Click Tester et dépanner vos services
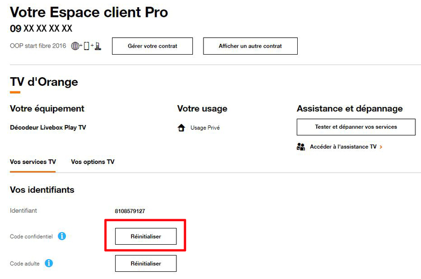The width and height of the screenshot is (421, 279). coord(356,127)
